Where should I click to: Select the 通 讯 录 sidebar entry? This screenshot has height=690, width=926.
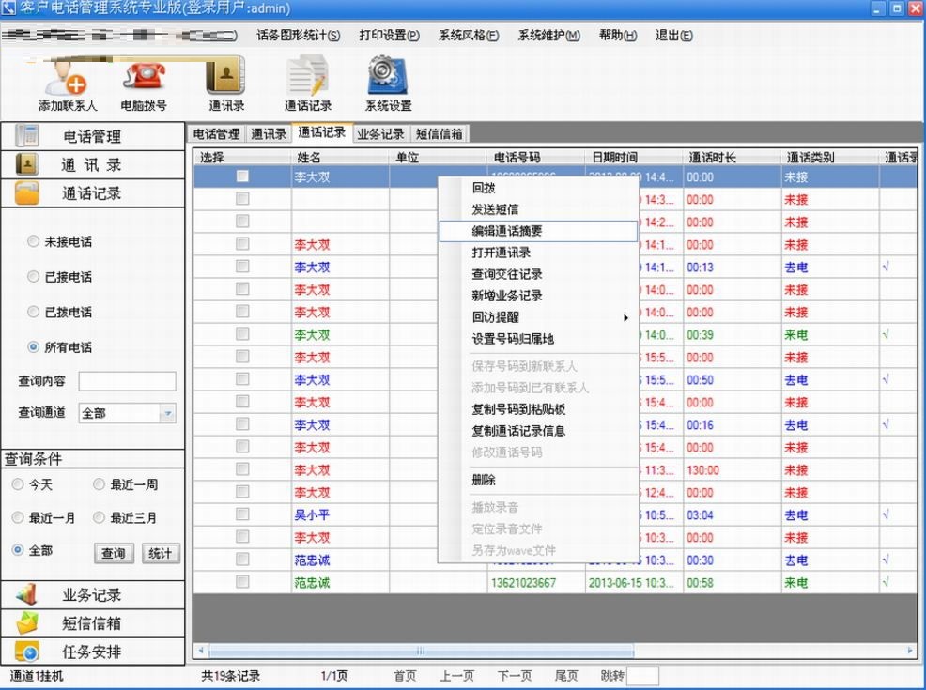click(x=91, y=164)
